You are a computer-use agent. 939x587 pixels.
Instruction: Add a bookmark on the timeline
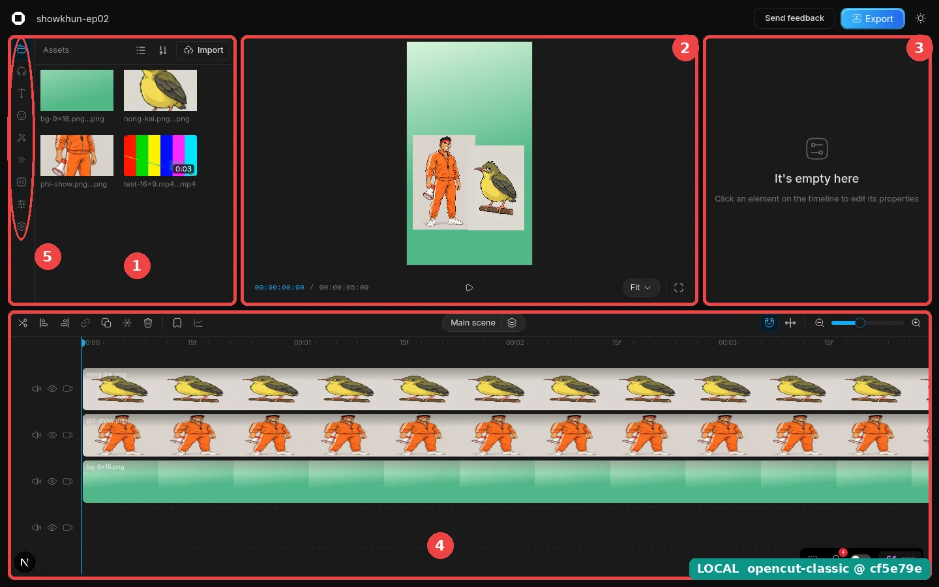coord(177,323)
